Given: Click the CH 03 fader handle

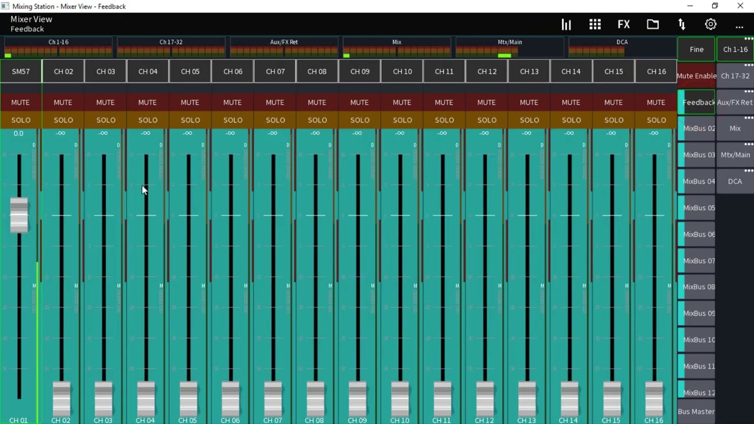Looking at the screenshot, I should (x=103, y=399).
